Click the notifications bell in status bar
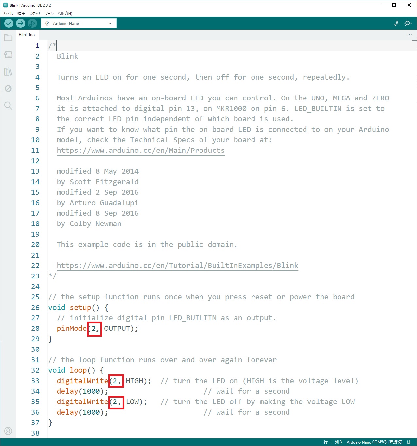417x446 pixels. tap(408, 442)
